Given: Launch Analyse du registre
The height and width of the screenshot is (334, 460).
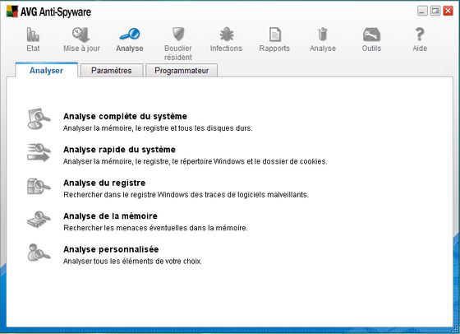Looking at the screenshot, I should 104,183.
